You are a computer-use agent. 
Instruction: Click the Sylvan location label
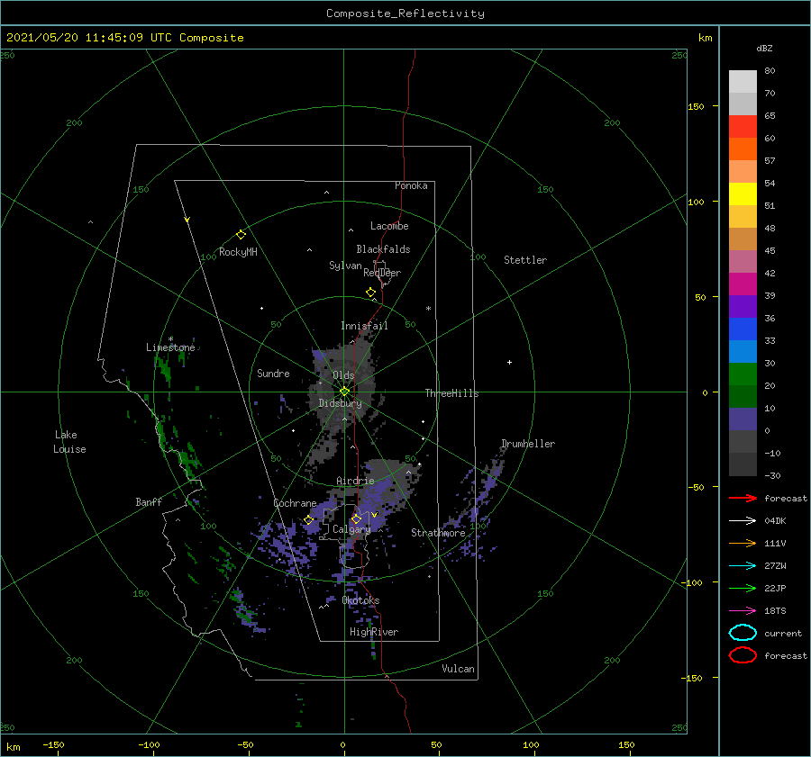click(345, 266)
